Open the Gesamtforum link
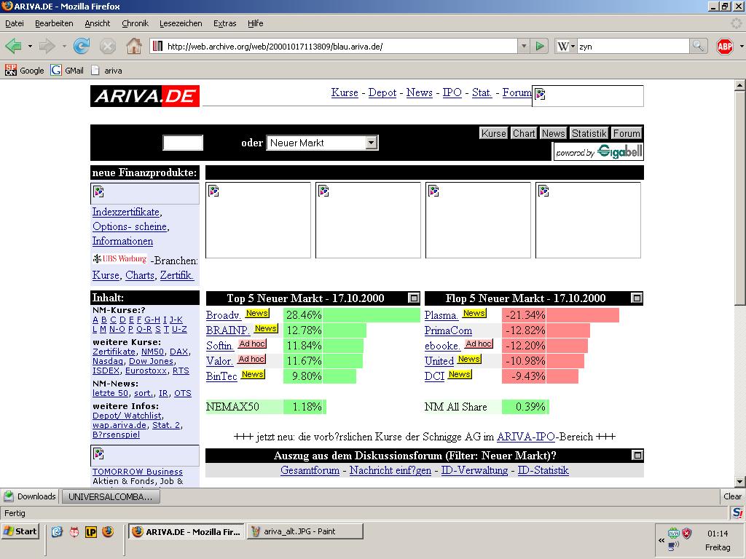The image size is (746, 559). 310,470
